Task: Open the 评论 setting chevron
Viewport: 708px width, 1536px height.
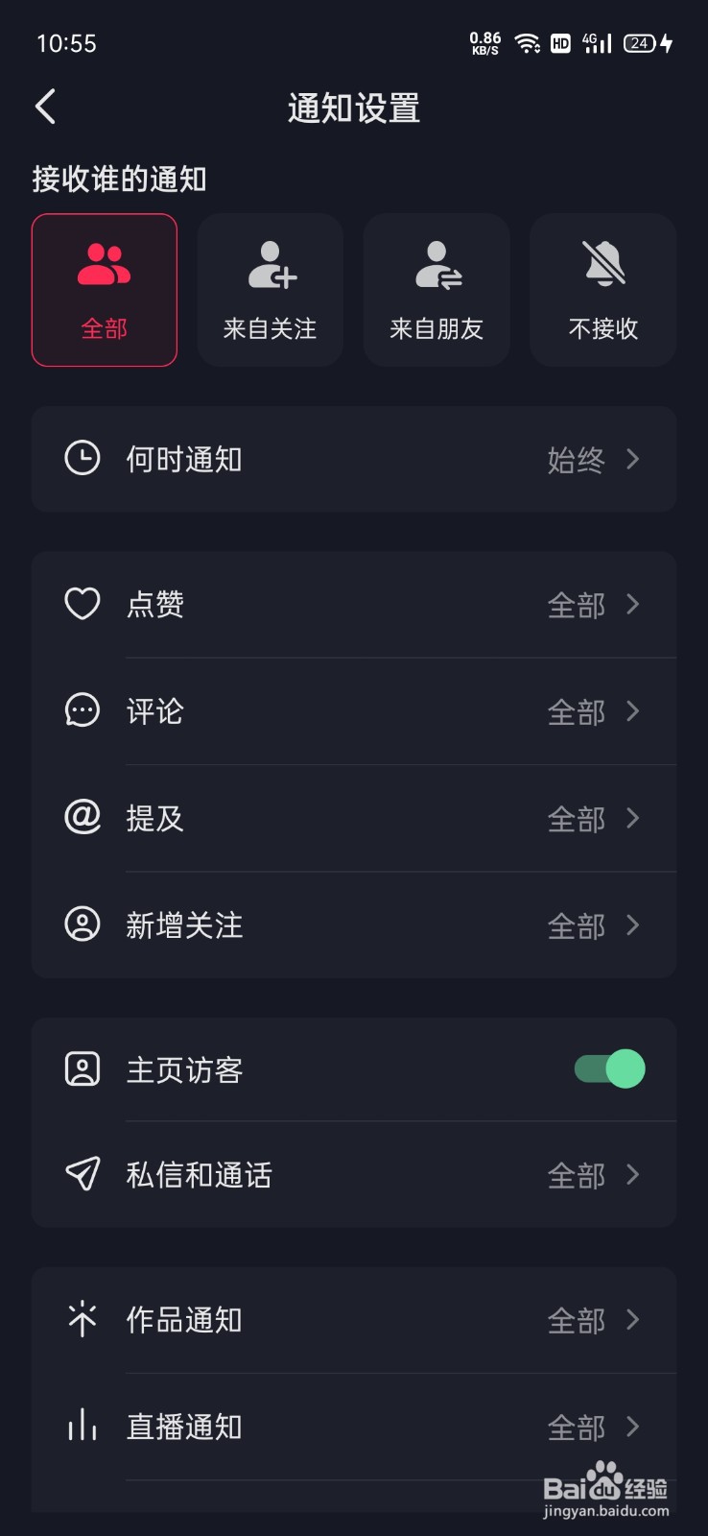Action: point(632,710)
